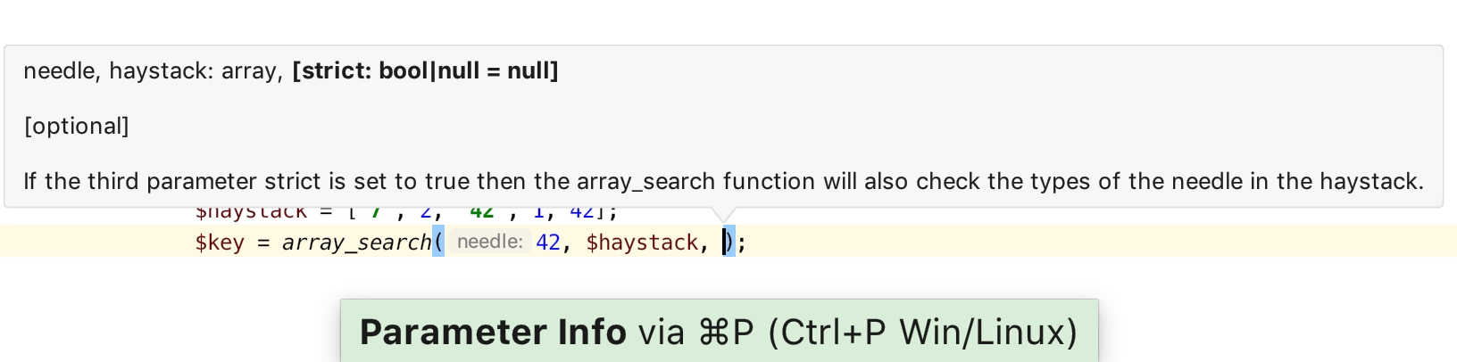Click the $haystack argument on the highlighted line

tap(642, 243)
